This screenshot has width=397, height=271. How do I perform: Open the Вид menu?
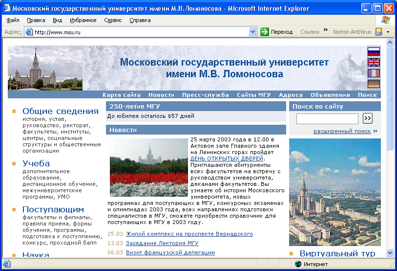point(57,20)
